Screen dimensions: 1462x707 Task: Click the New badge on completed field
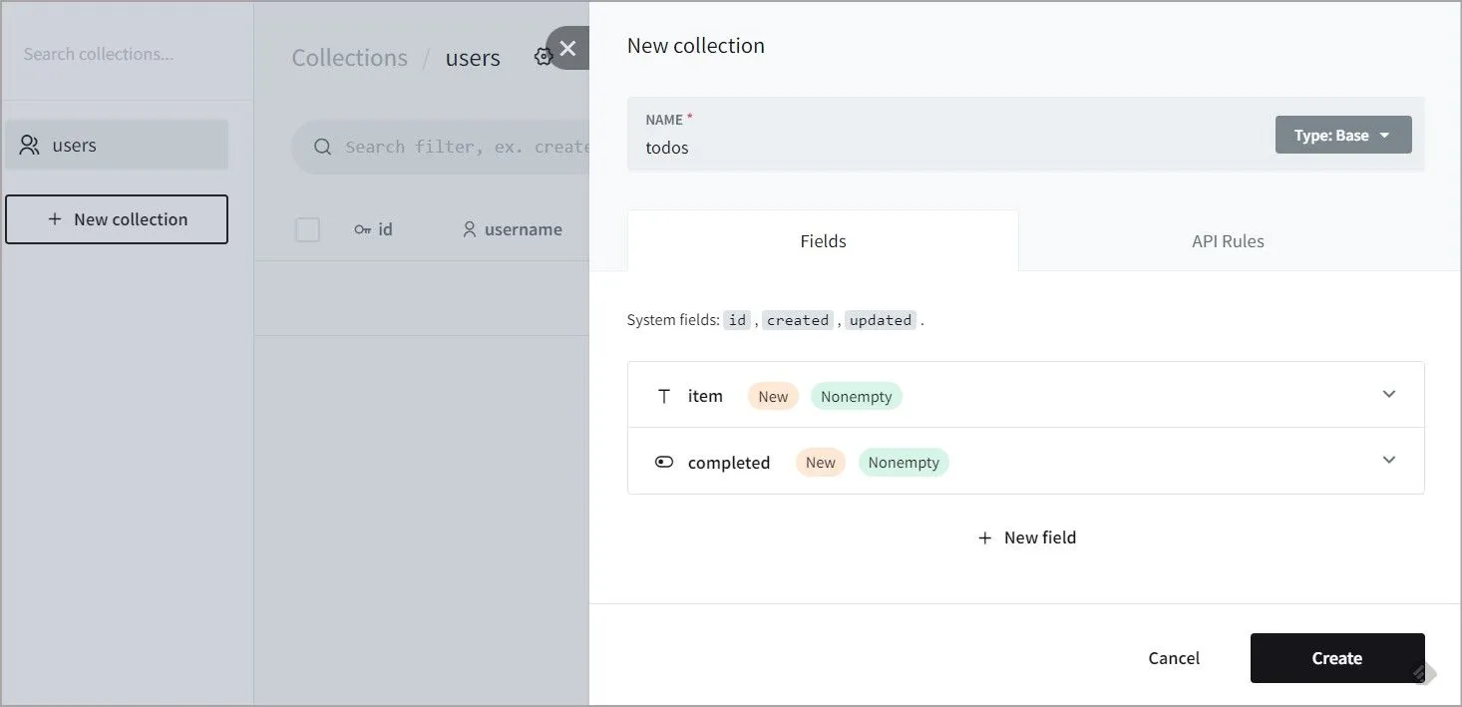click(x=821, y=462)
